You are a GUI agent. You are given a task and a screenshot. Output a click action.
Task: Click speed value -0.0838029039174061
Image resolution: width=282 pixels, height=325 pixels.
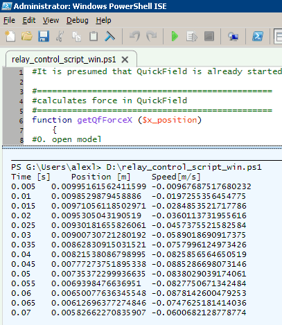pos(199,274)
